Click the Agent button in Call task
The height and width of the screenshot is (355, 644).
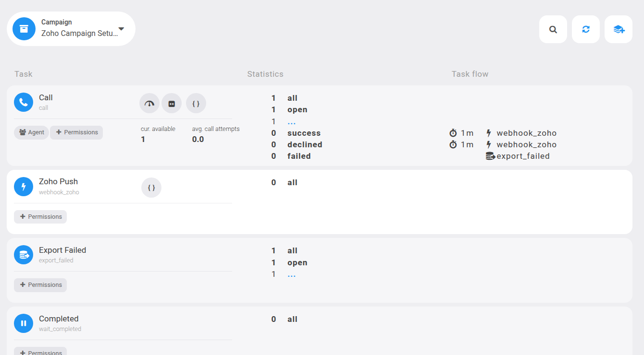(31, 132)
